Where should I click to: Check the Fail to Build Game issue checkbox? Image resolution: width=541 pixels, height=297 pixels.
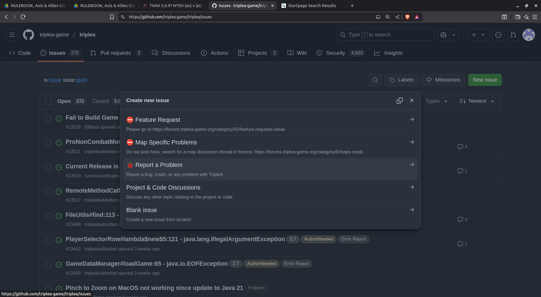click(x=48, y=119)
